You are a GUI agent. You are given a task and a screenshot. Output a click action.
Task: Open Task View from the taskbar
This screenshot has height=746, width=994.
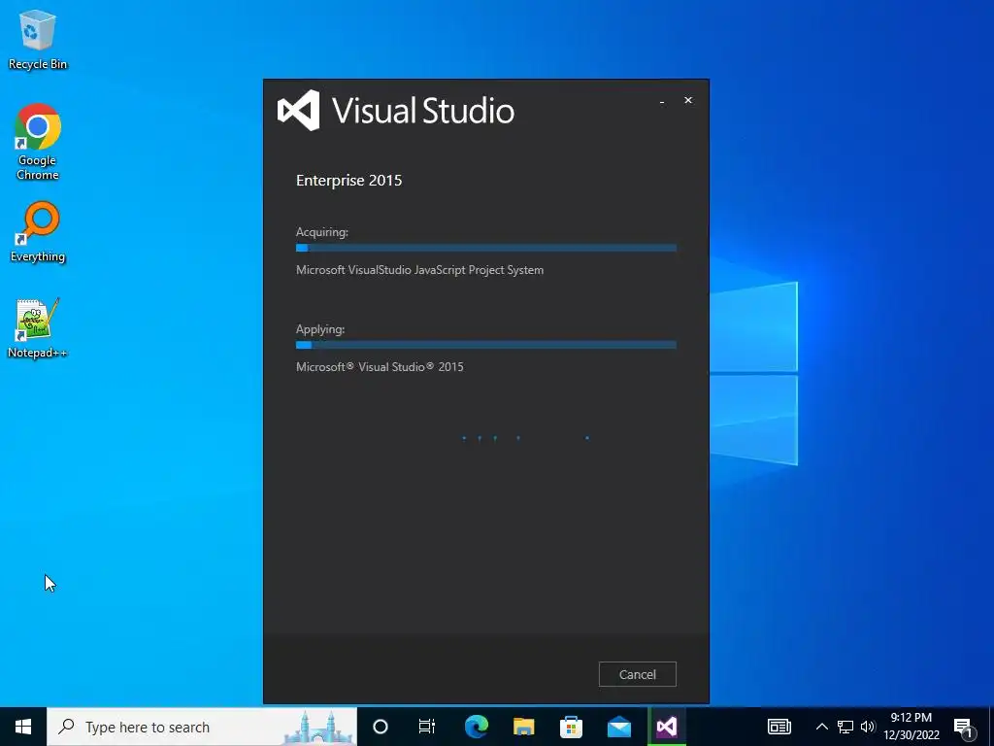click(427, 727)
